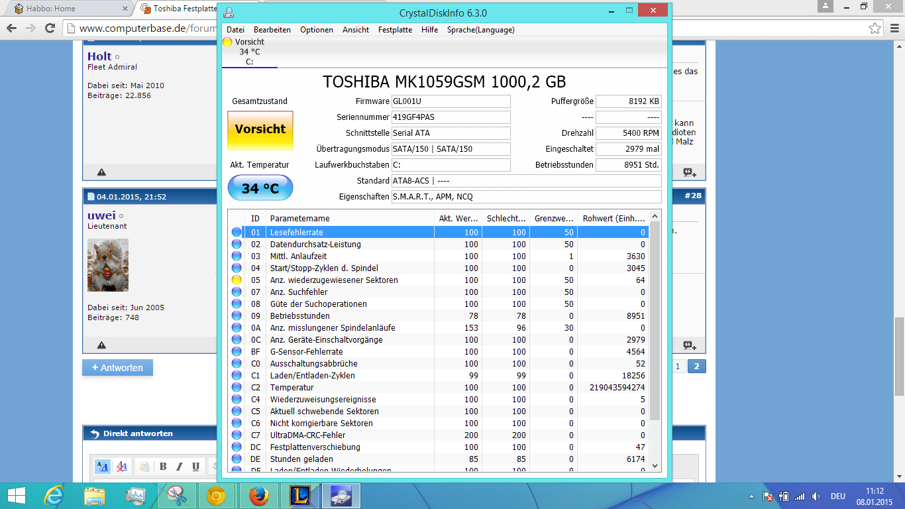Click the attribute list scroll-down arrow

pyautogui.click(x=655, y=466)
